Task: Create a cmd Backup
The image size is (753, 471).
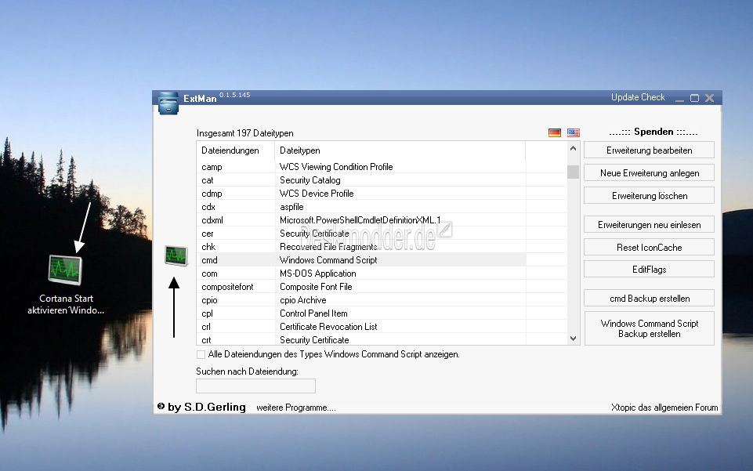Action: point(649,297)
